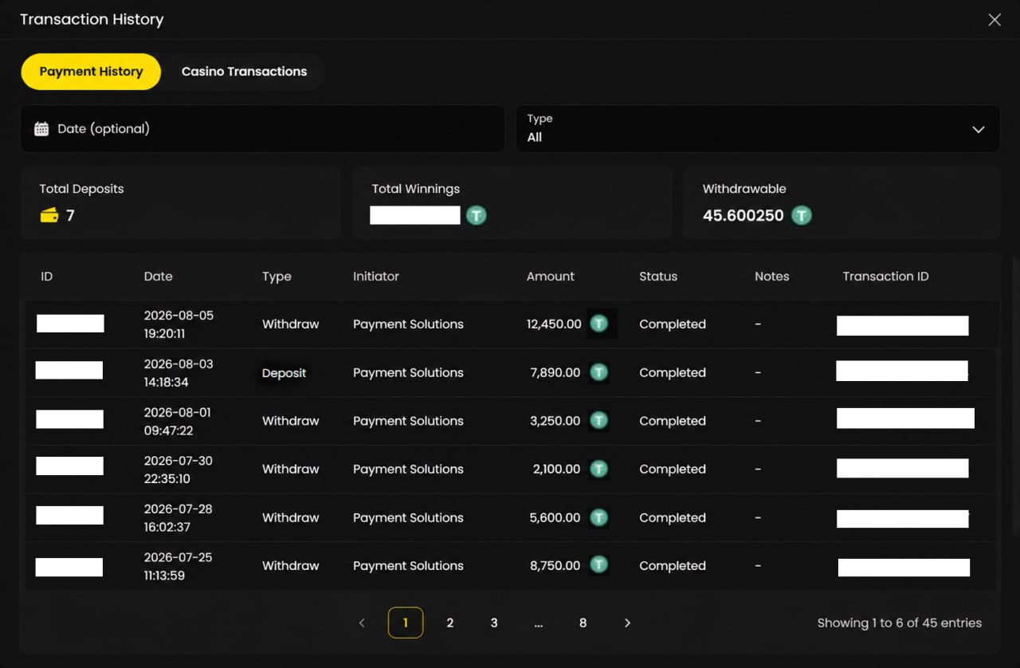
Task: Go to previous page arrow
Action: pyautogui.click(x=362, y=623)
